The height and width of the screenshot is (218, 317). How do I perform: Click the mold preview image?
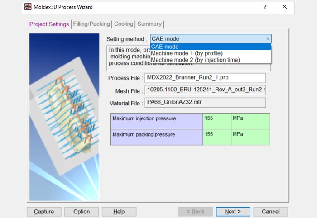pos(64,117)
